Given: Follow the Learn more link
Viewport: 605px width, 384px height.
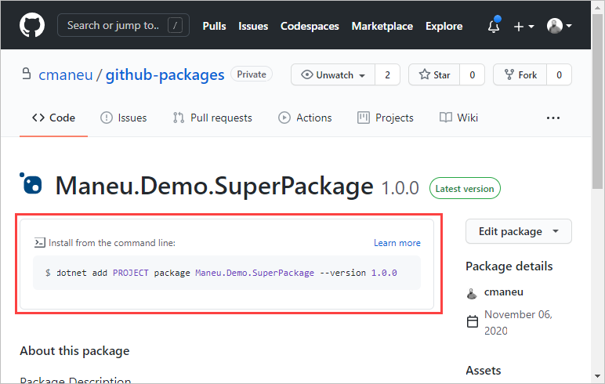Looking at the screenshot, I should tap(397, 243).
